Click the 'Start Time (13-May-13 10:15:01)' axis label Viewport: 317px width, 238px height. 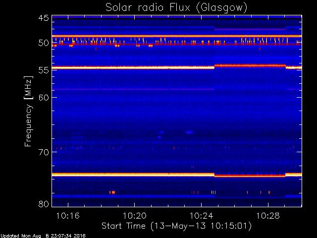[176, 226]
